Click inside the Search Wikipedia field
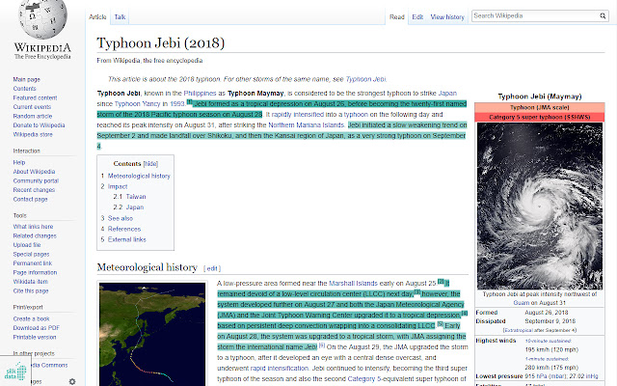The image size is (617, 386). pos(535,15)
